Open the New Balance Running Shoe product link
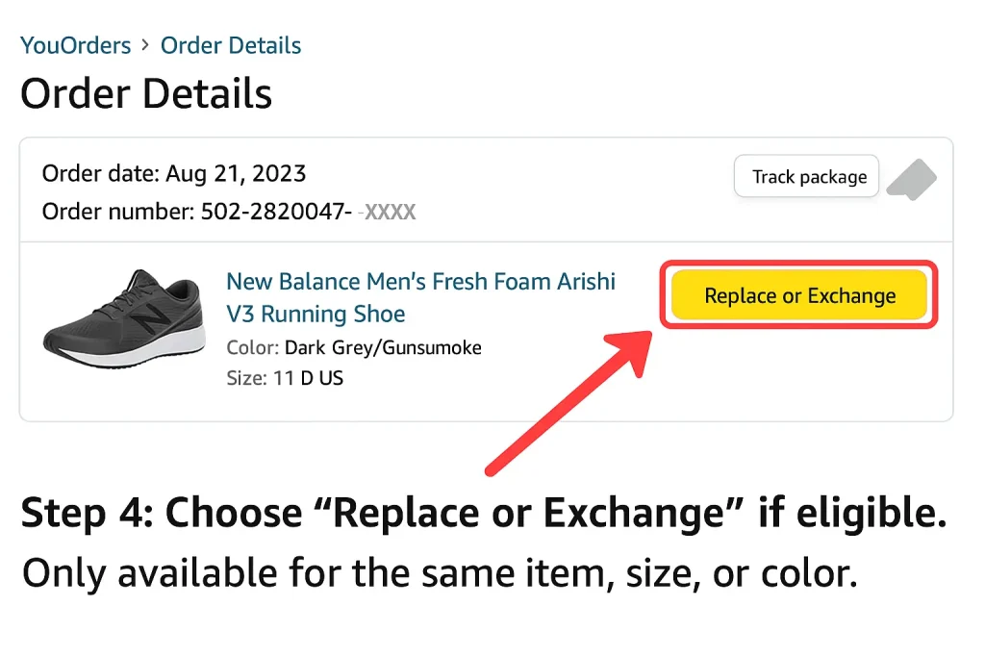Image resolution: width=985 pixels, height=657 pixels. click(420, 297)
